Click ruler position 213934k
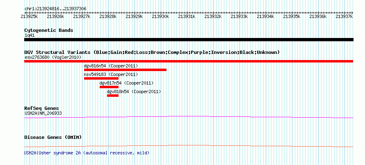Screen dimensions: 365x165 (266, 16)
